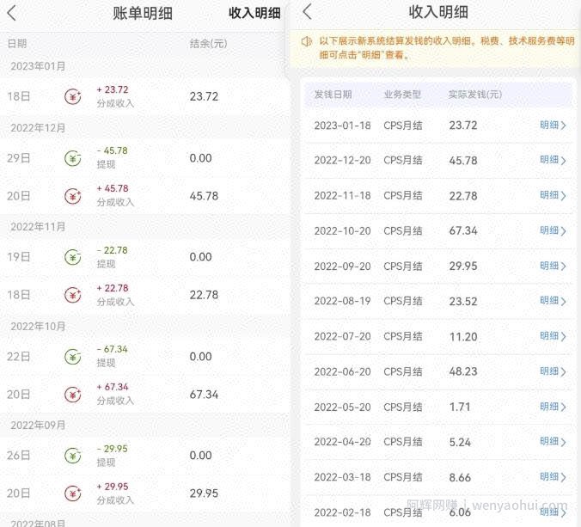Select CPS月结 type in 2022-08-19 row
Image resolution: width=581 pixels, height=527 pixels.
pos(403,301)
